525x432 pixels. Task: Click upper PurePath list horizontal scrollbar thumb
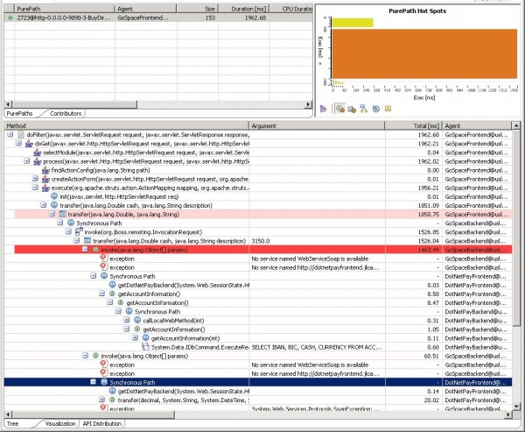point(74,104)
